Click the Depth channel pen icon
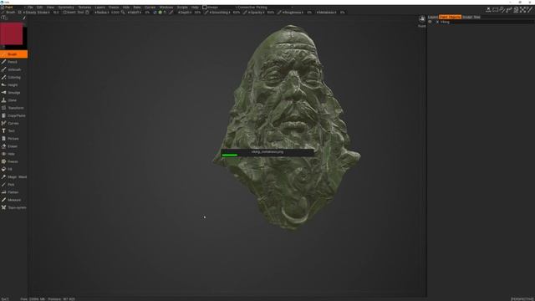The image size is (535, 301). pos(171,13)
